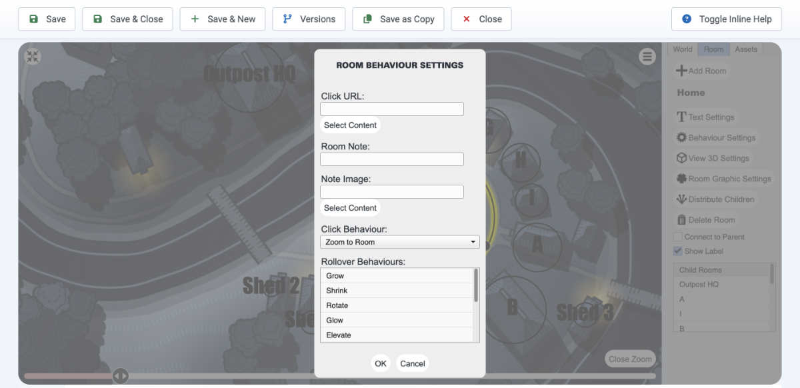The width and height of the screenshot is (800, 388).
Task: Cancel the Room Behaviour Settings dialog
Action: click(413, 363)
